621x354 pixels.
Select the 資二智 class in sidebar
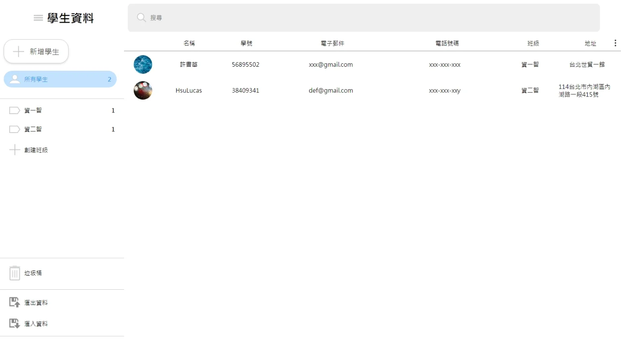point(62,129)
